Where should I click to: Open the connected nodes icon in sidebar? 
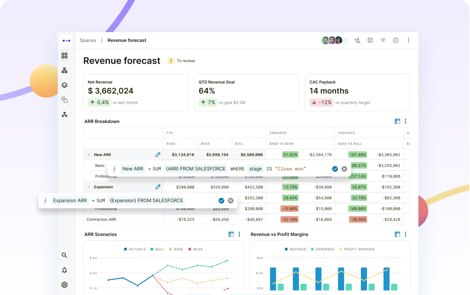tap(65, 115)
